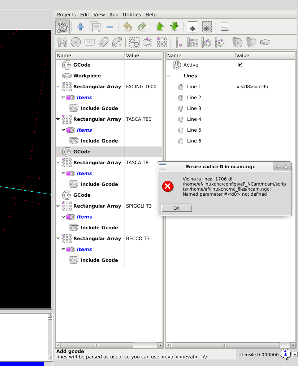Open the Edit menu
This screenshot has width=298, height=366.
coord(85,15)
